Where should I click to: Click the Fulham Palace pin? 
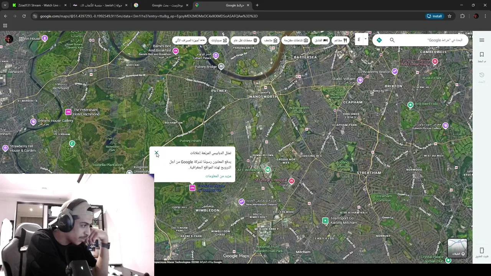216,56
